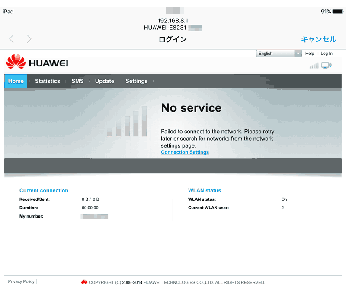Switch to the Statistics tab

(48, 81)
